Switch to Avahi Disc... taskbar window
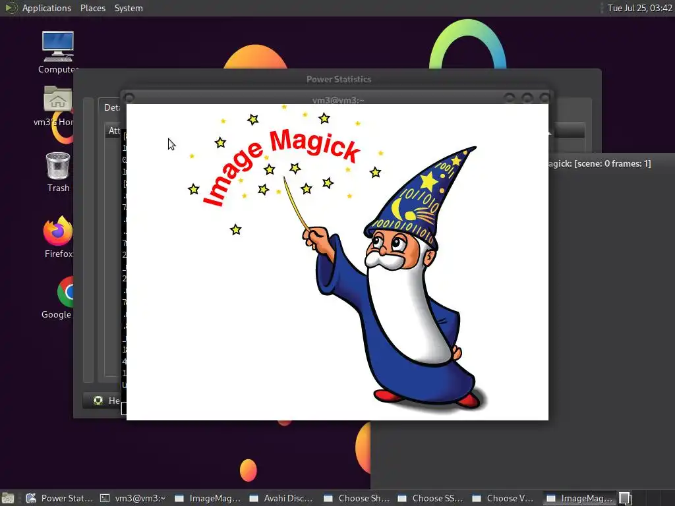The height and width of the screenshot is (506, 675). pos(282,498)
